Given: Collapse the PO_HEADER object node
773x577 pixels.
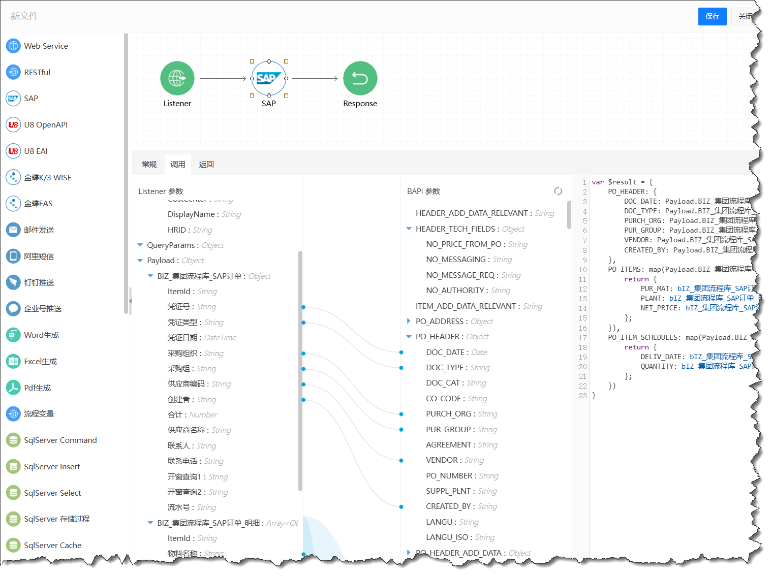Looking at the screenshot, I should 409,337.
